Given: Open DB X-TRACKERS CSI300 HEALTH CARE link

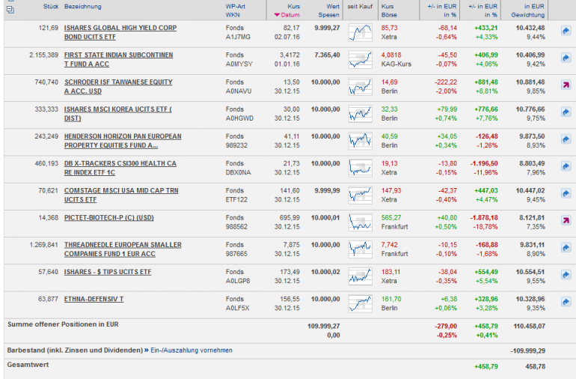Looking at the screenshot, I should [x=120, y=169].
